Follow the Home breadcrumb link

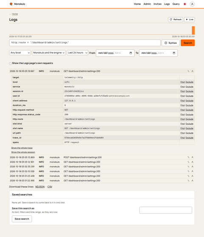click(15, 14)
